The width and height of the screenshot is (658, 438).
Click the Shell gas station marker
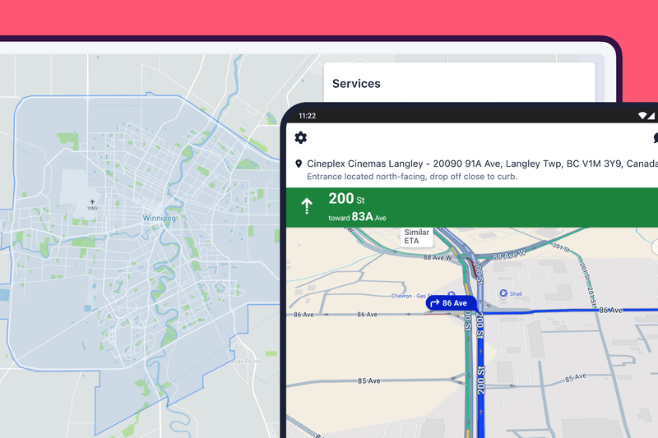point(503,293)
